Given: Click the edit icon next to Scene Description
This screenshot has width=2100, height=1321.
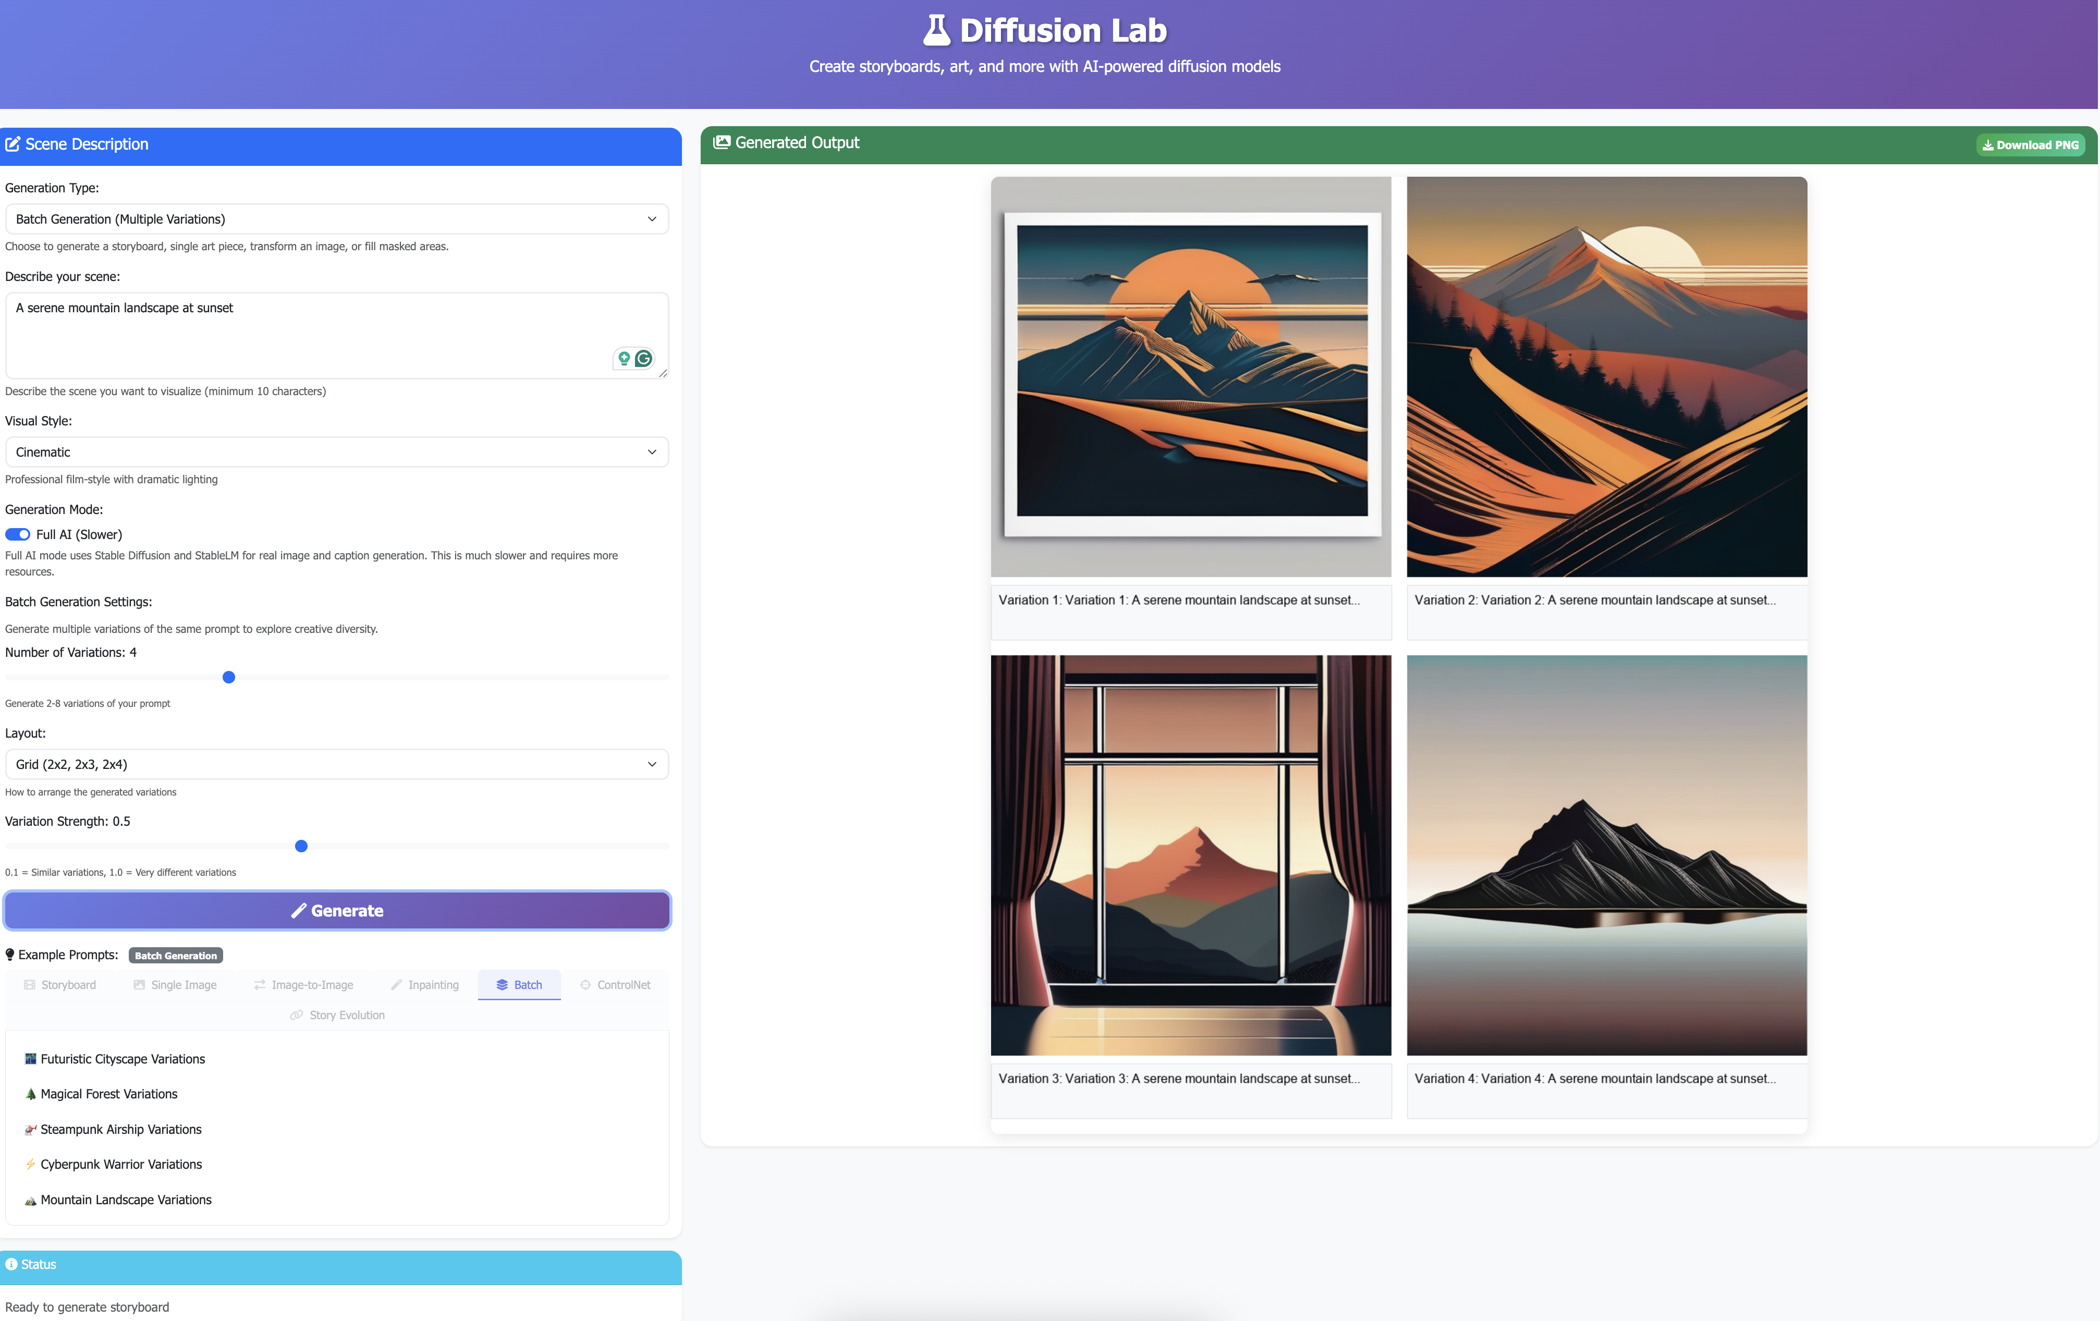Looking at the screenshot, I should coord(13,145).
